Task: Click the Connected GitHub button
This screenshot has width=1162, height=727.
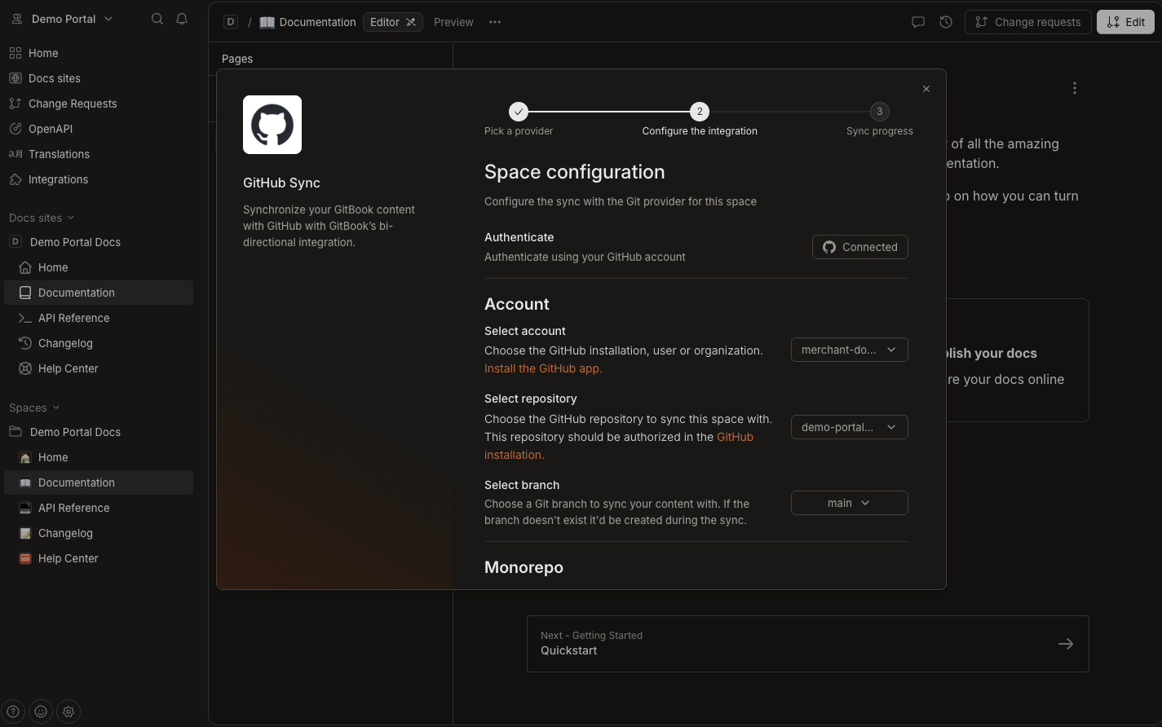Action: point(860,247)
